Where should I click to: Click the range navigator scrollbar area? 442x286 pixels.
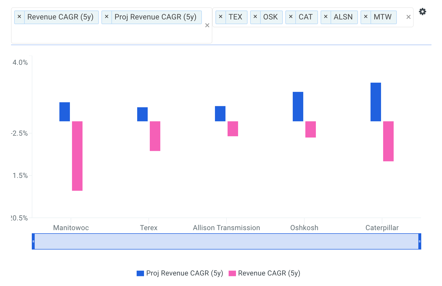tap(227, 241)
